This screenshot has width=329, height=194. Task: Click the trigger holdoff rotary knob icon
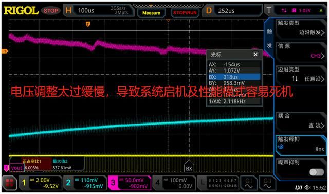click(x=281, y=147)
